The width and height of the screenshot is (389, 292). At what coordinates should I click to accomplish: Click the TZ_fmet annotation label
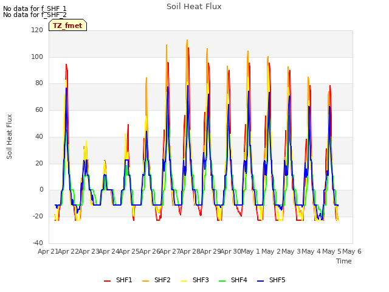click(x=67, y=26)
